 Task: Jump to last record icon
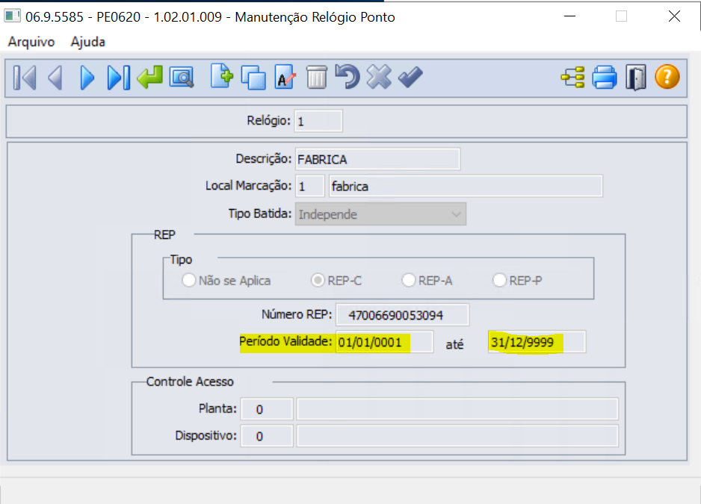pos(119,78)
